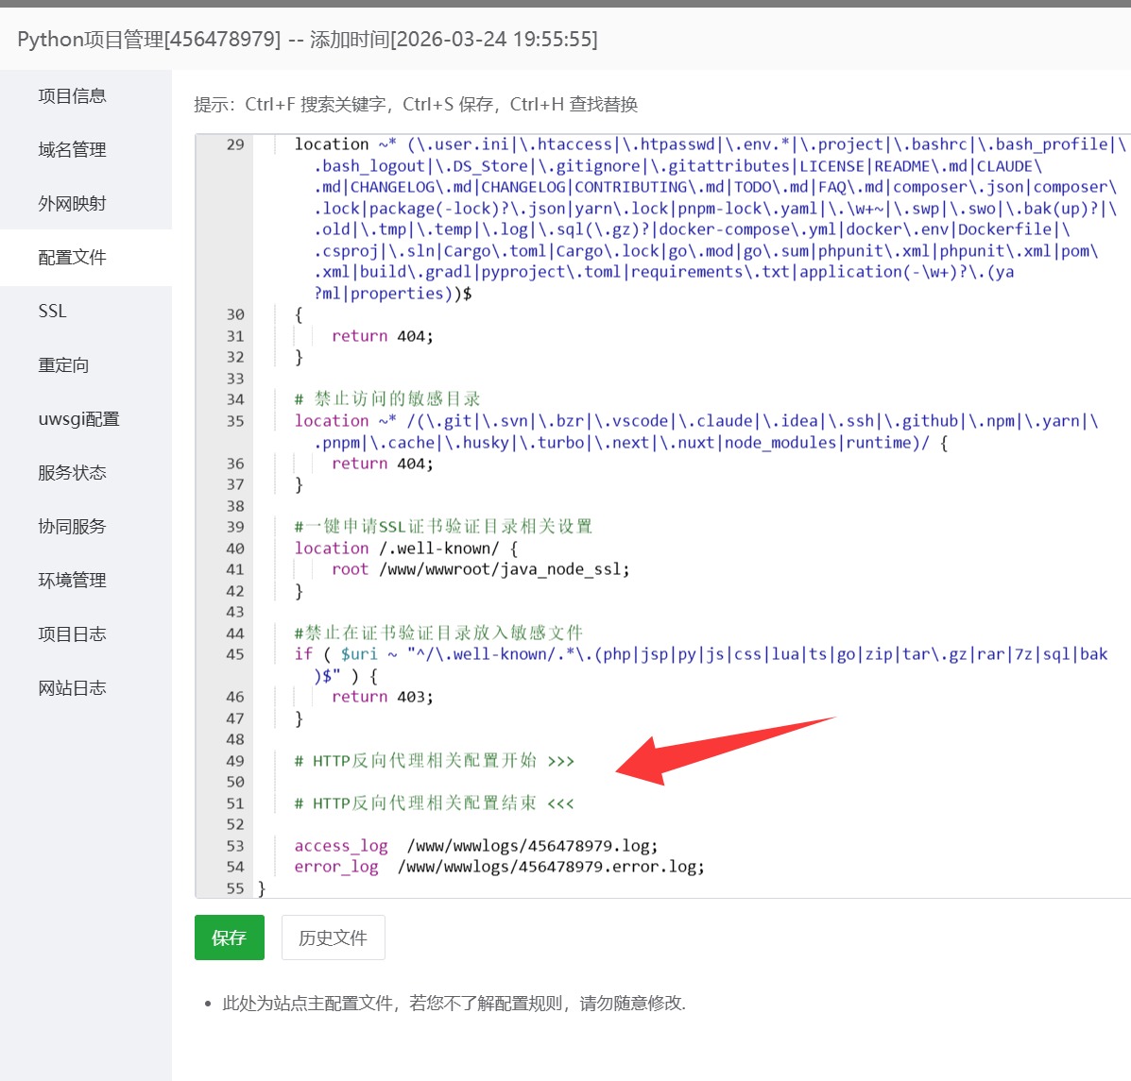Click the shortcut hint text 提示 line
Image resolution: width=1131 pixels, height=1081 pixels.
click(416, 105)
